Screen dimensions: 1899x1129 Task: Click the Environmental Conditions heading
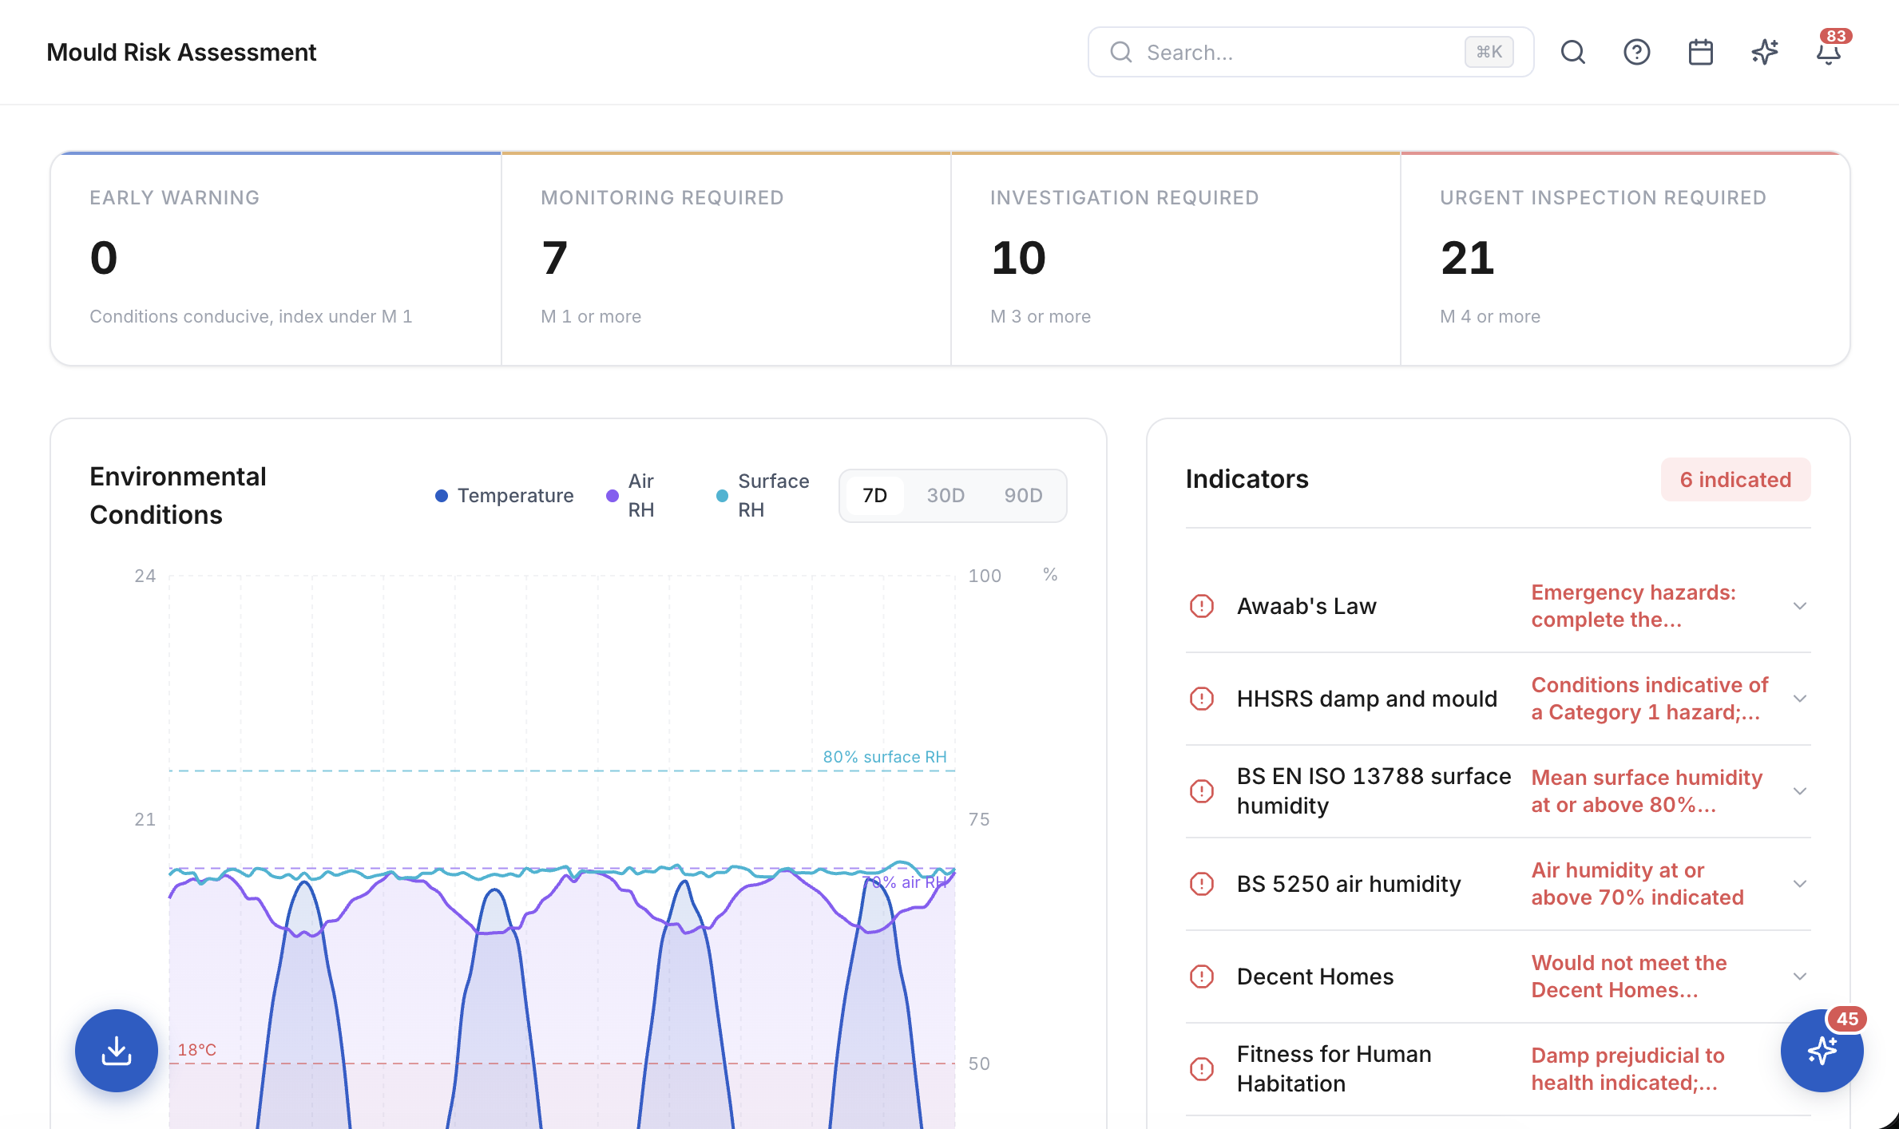(x=178, y=496)
